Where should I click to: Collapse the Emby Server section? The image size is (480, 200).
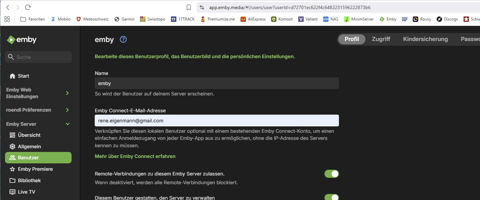tap(68, 124)
